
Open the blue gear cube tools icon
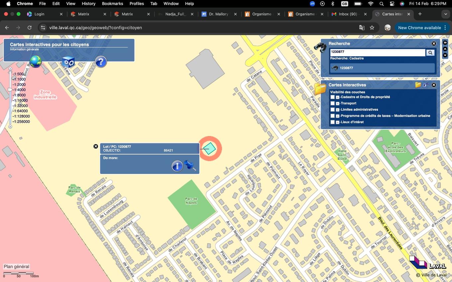click(x=68, y=62)
